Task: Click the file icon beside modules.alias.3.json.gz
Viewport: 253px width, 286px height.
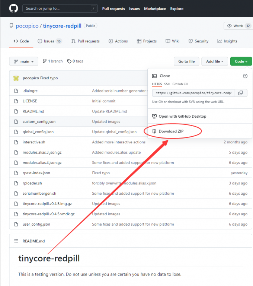Action: point(16,152)
